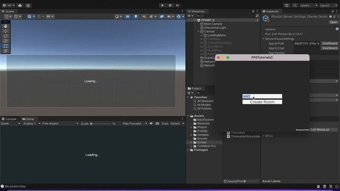This screenshot has height=191, width=340.
Task: Open the undo history icon
Action: coord(287,5)
